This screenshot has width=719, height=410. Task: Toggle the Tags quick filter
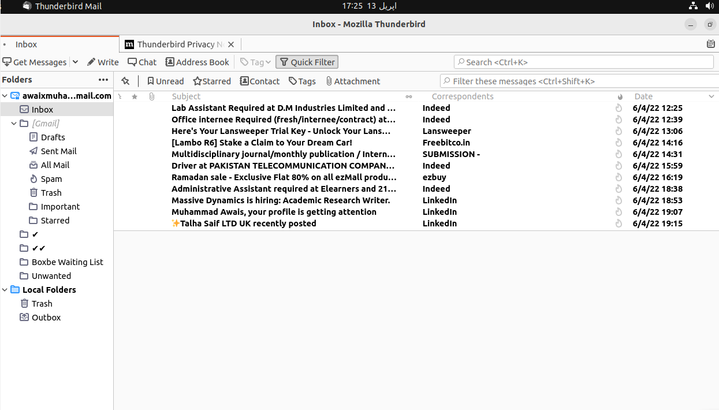[302, 81]
